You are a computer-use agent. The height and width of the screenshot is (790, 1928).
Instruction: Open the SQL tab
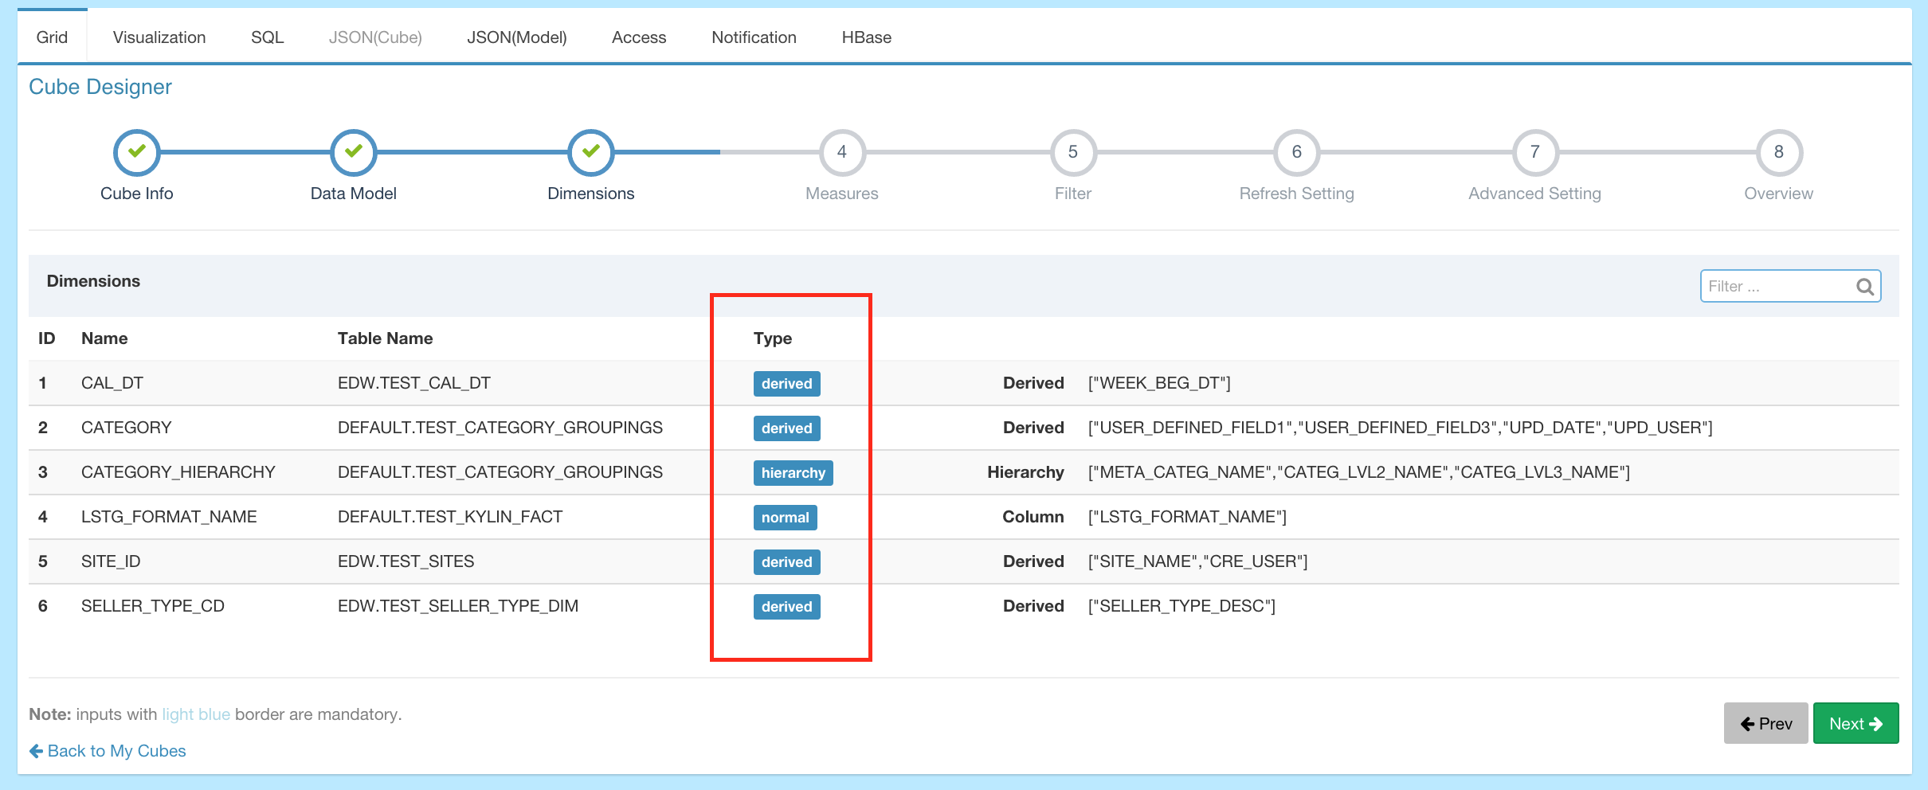pos(267,37)
